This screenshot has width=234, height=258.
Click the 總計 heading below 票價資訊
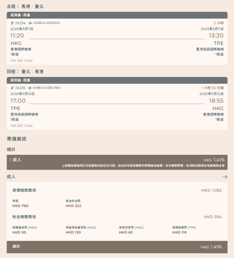[x=11, y=149]
